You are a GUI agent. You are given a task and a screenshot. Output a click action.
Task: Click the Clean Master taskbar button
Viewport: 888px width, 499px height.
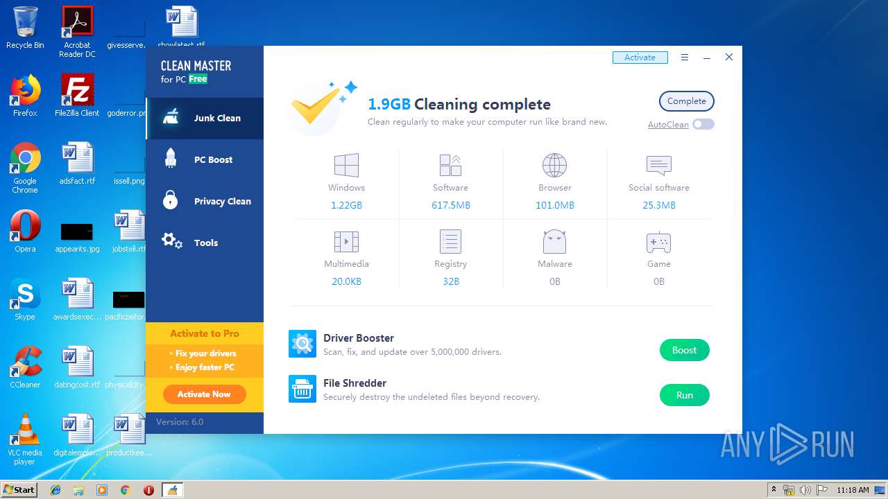pyautogui.click(x=172, y=490)
